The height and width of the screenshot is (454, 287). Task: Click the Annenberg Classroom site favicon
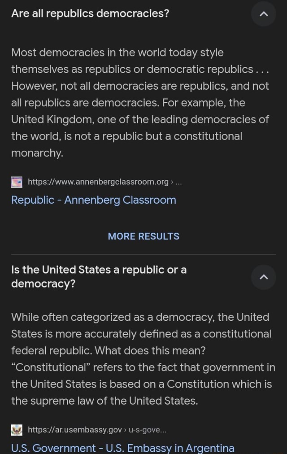coord(17,182)
